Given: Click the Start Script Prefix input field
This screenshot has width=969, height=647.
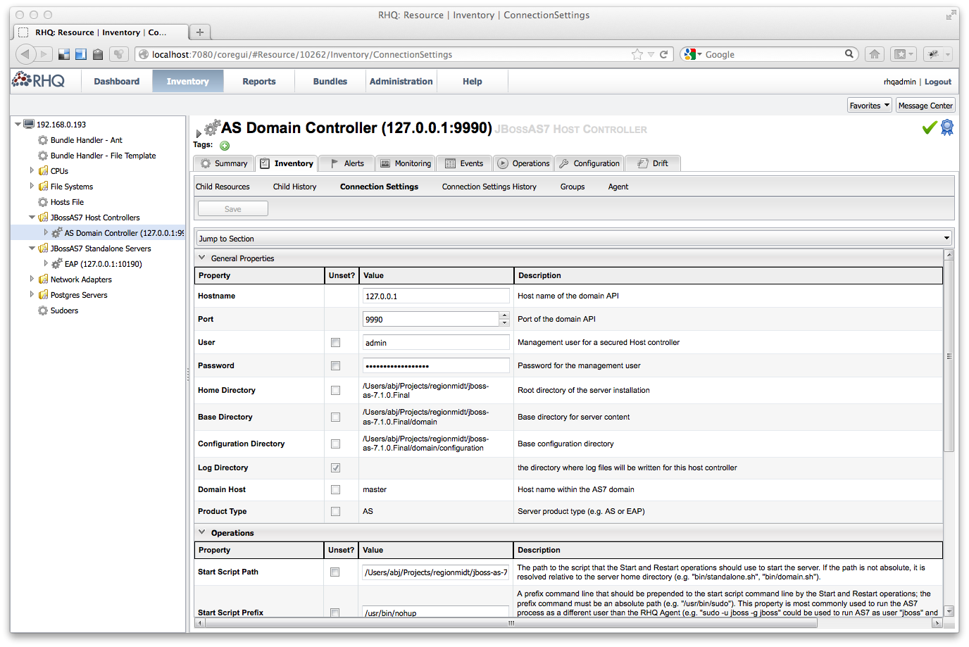Looking at the screenshot, I should 436,612.
